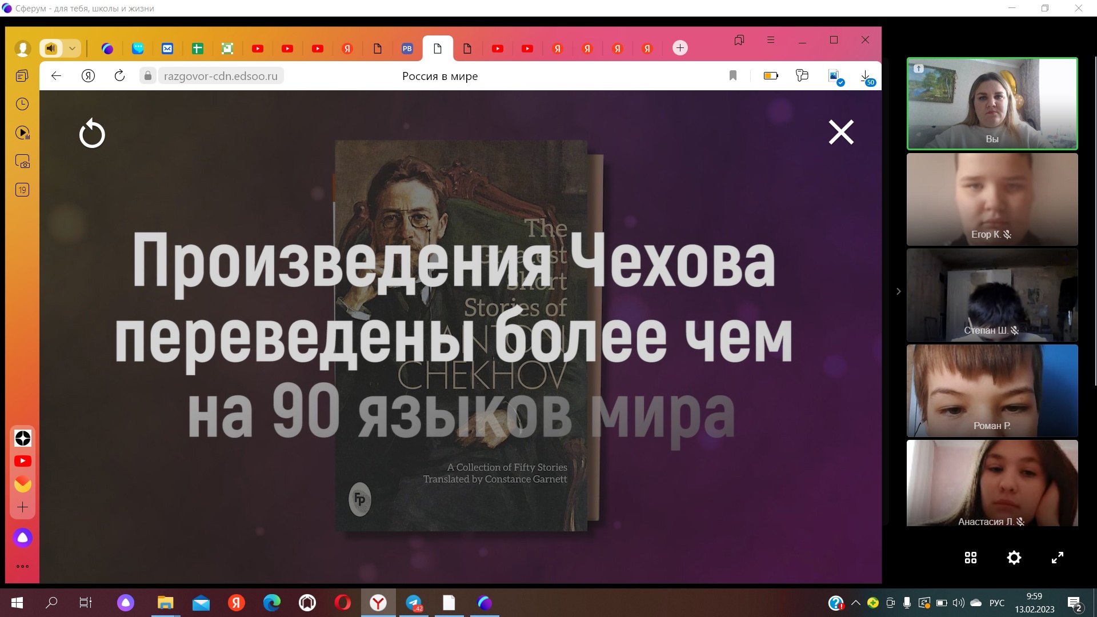Open Sferum call settings gear
This screenshot has height=617, width=1097.
pyautogui.click(x=1014, y=558)
